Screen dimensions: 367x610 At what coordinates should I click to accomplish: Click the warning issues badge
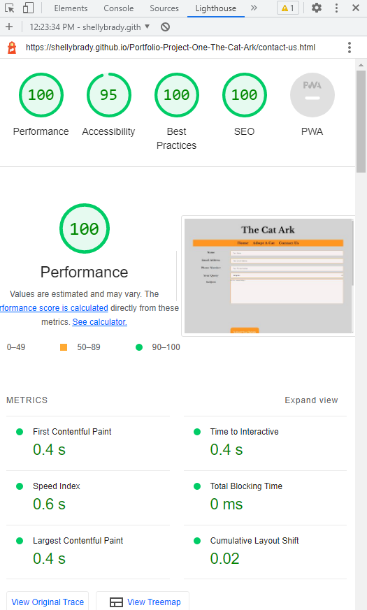click(288, 8)
